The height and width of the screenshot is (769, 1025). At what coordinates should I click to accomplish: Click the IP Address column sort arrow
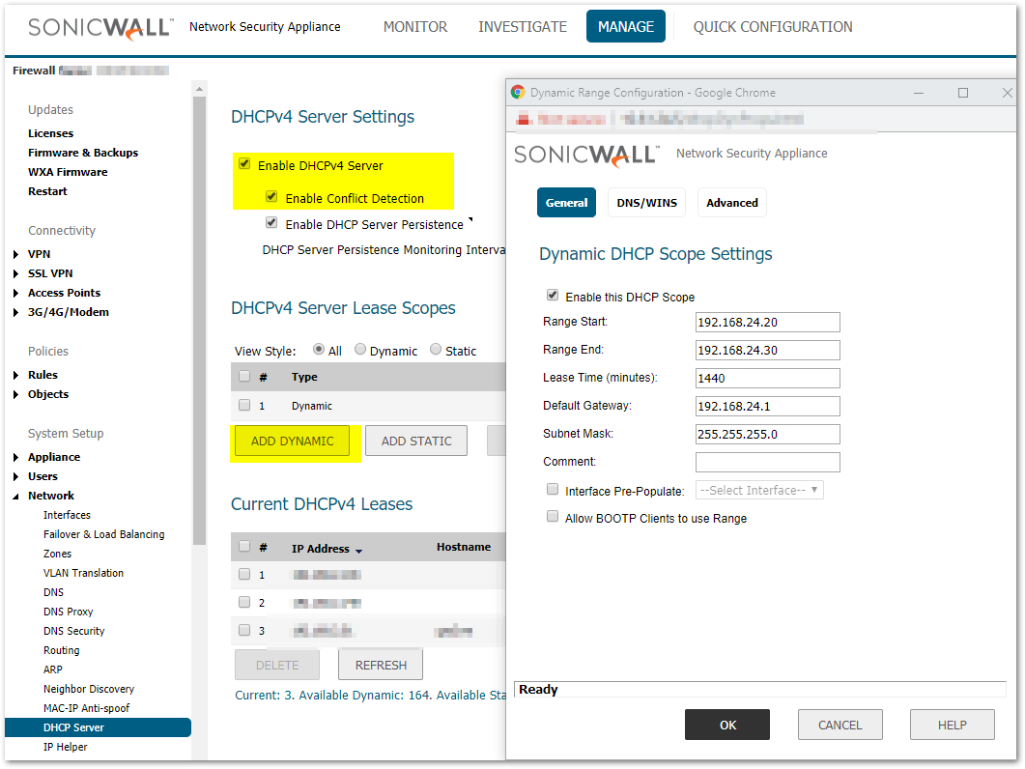point(359,551)
